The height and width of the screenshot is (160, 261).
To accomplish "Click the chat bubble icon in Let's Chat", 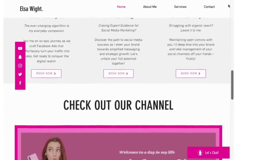I will [x=200, y=152].
